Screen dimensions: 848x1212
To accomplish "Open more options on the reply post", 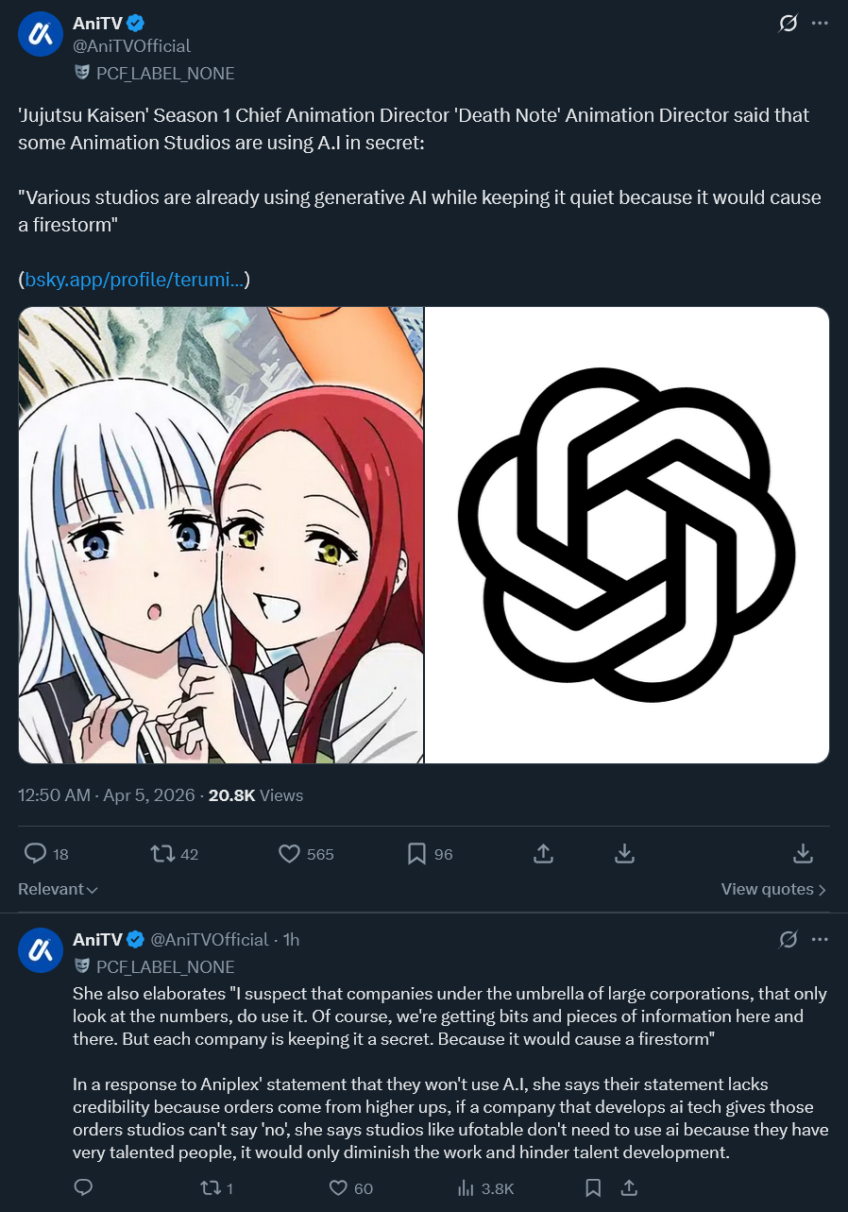I will tap(820, 940).
